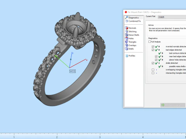The image size is (186, 139).
Task: Click the WCS label in the viewport
Action: (x=72, y=71)
